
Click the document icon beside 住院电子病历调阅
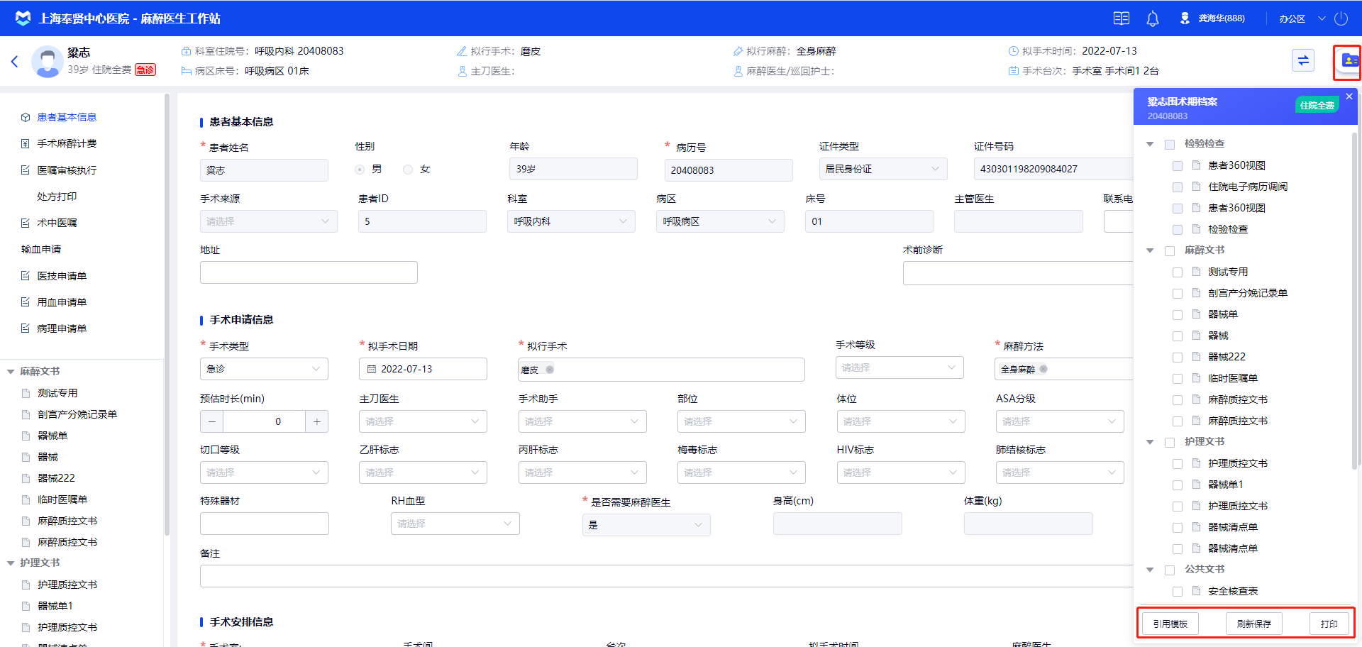[x=1196, y=186]
